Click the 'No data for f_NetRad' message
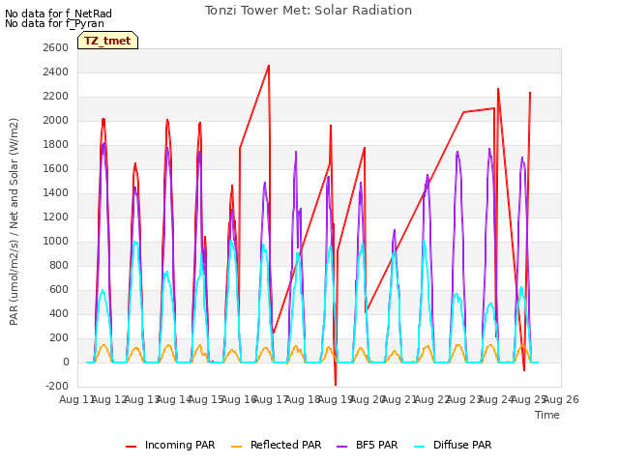Screen dimensions: 619x464 (x=58, y=14)
